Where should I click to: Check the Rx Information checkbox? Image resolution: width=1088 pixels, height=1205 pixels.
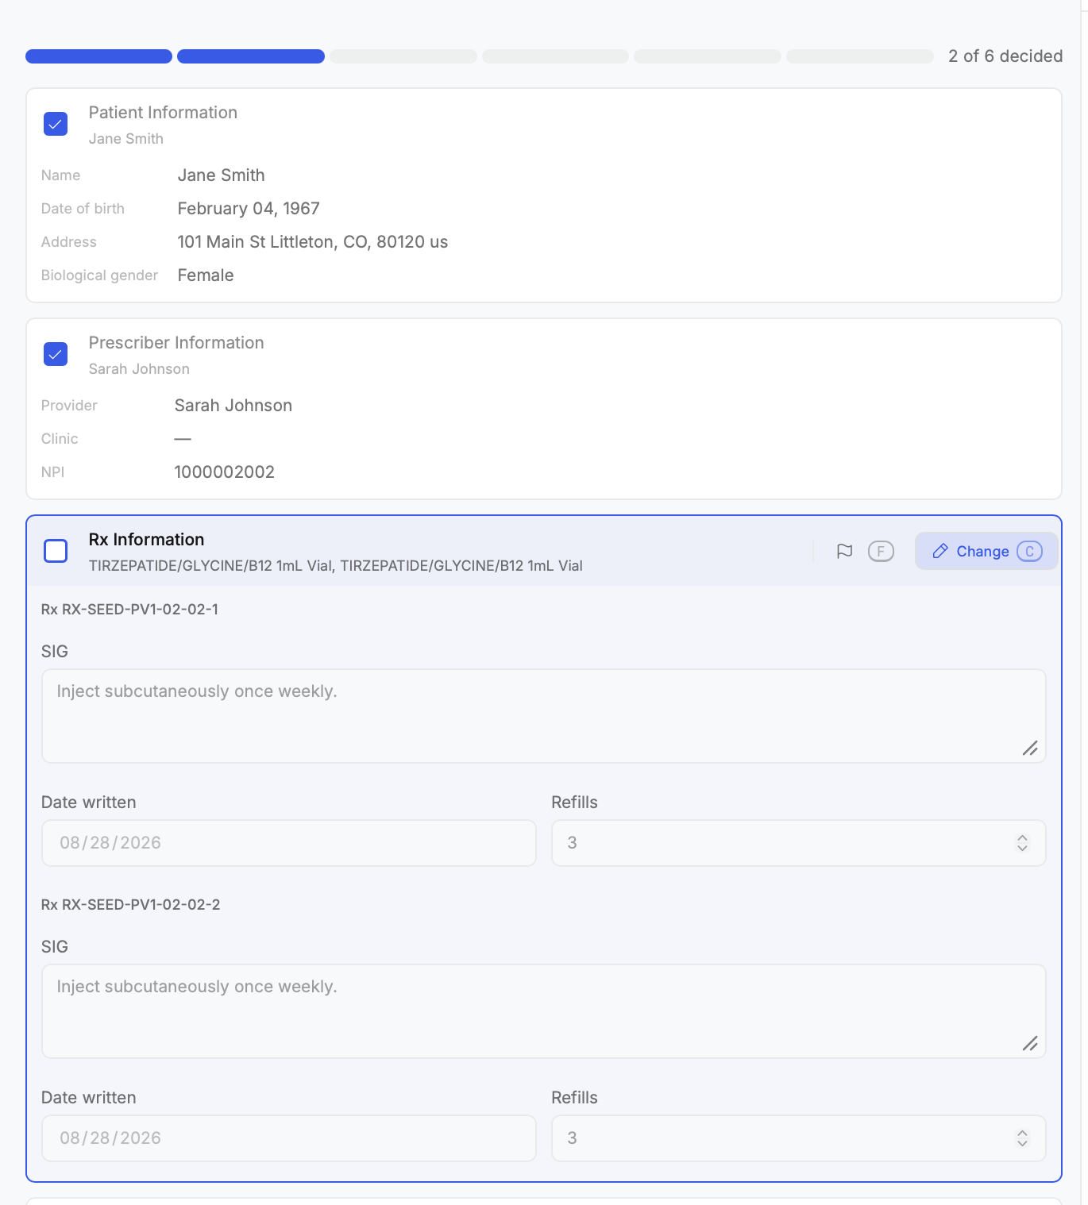click(56, 551)
